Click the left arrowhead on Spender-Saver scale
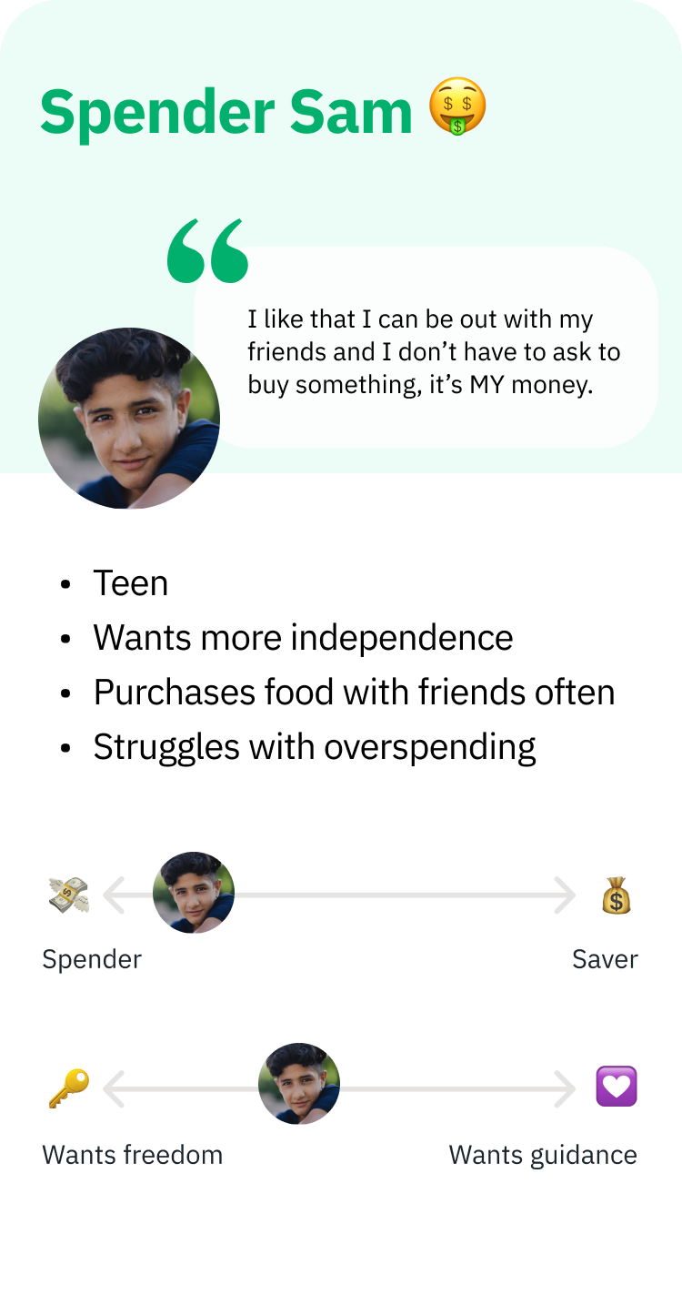682x1305 pixels. [113, 895]
